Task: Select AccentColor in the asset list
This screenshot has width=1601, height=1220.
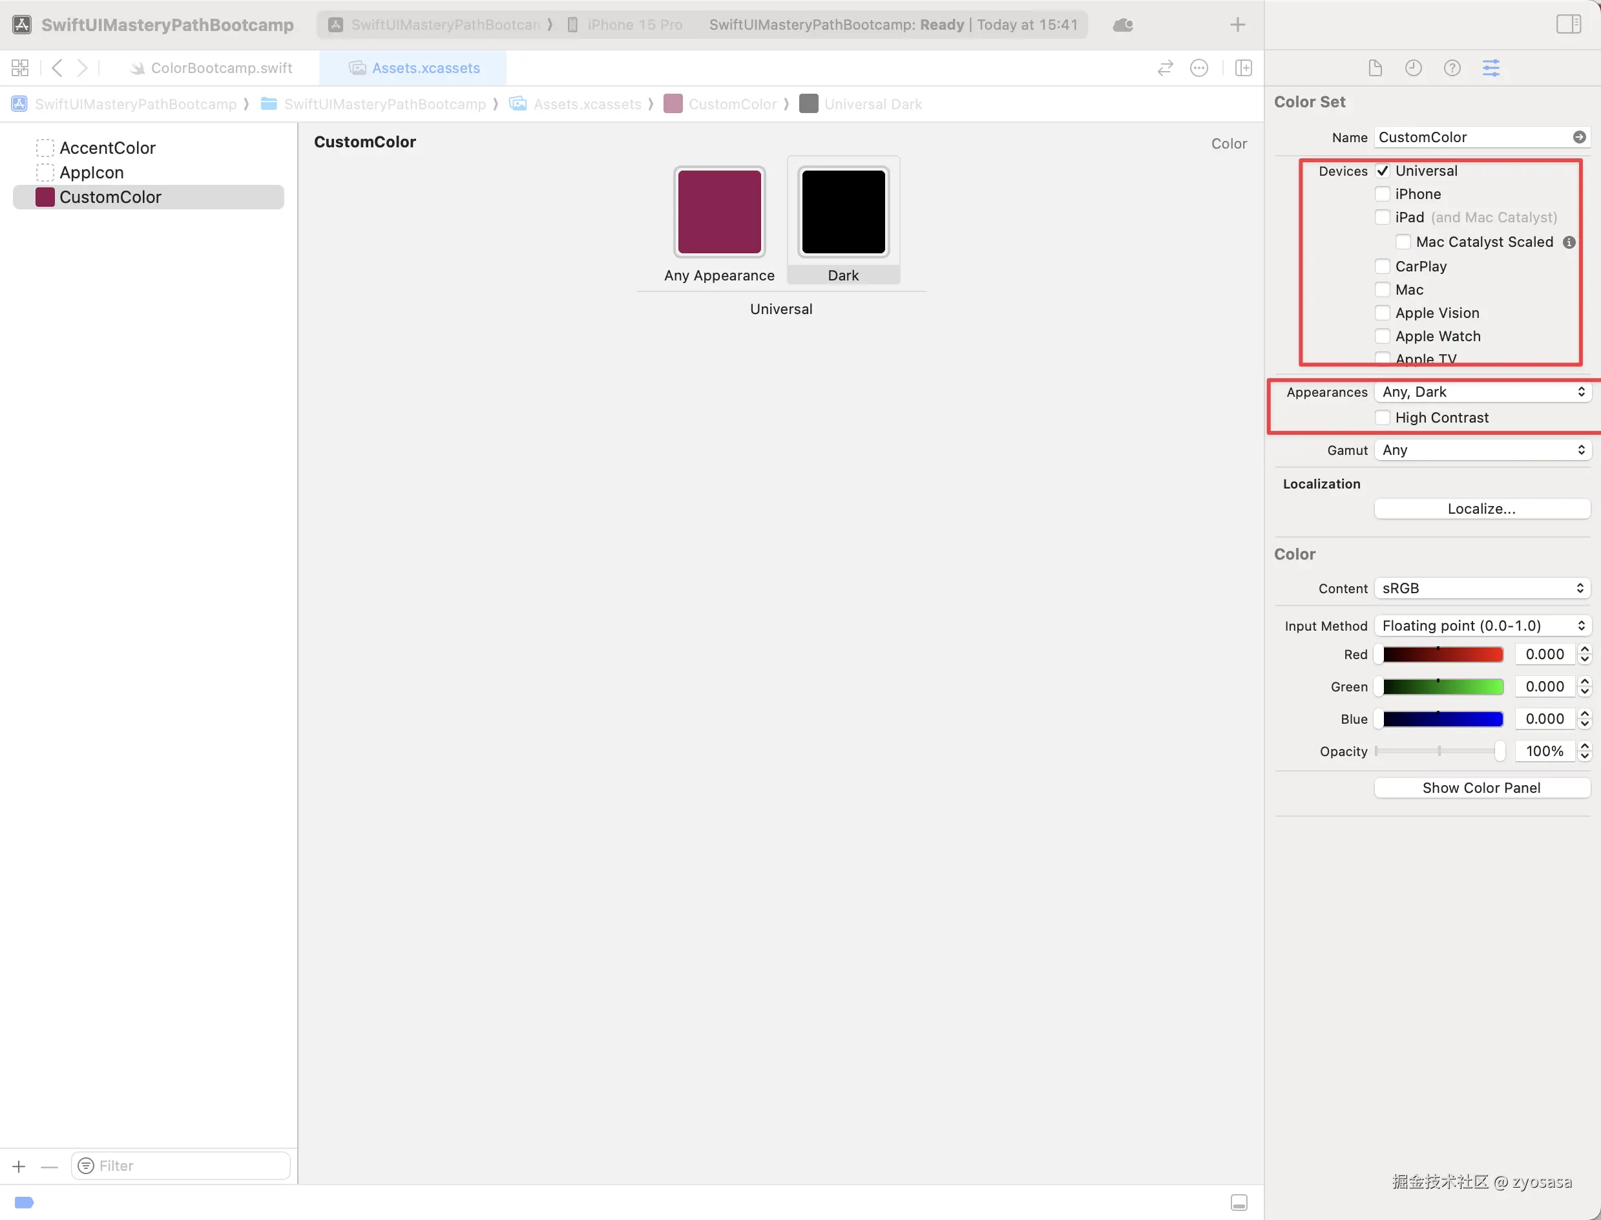Action: pos(107,148)
